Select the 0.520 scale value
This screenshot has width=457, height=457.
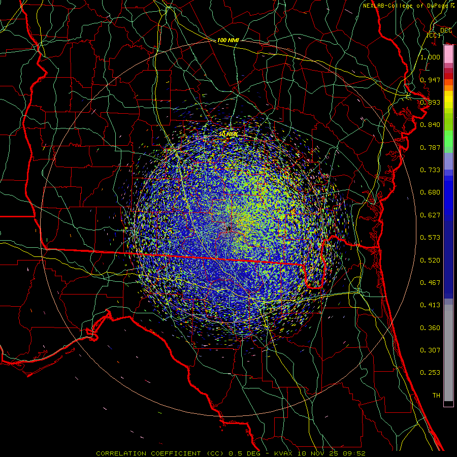(x=430, y=260)
